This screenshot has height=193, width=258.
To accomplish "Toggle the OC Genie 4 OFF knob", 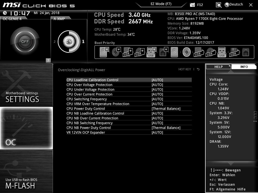I will tap(25, 41).
